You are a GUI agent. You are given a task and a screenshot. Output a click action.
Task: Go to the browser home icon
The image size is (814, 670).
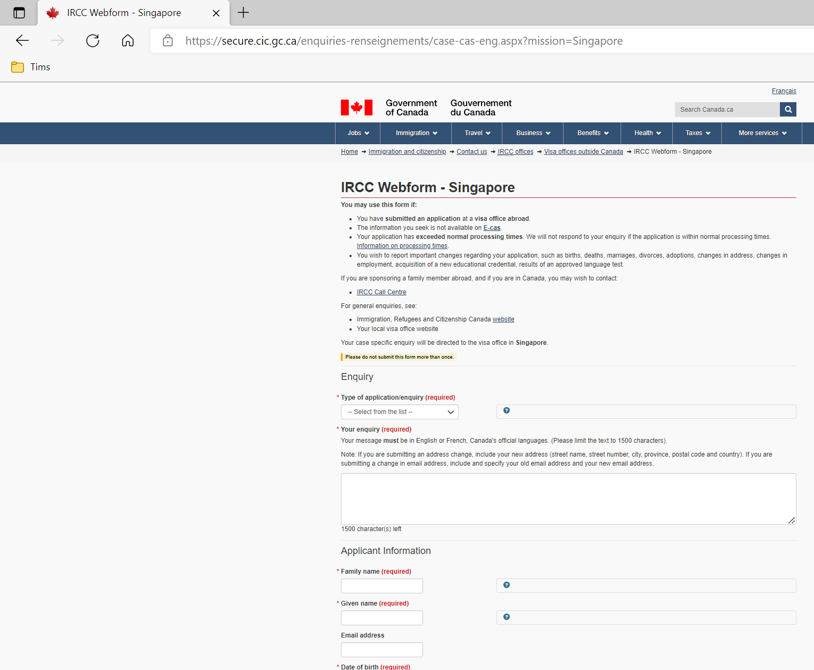pos(128,40)
